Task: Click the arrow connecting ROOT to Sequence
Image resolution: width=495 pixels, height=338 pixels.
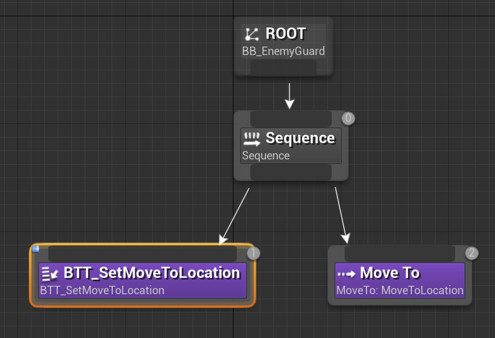Action: [x=289, y=95]
